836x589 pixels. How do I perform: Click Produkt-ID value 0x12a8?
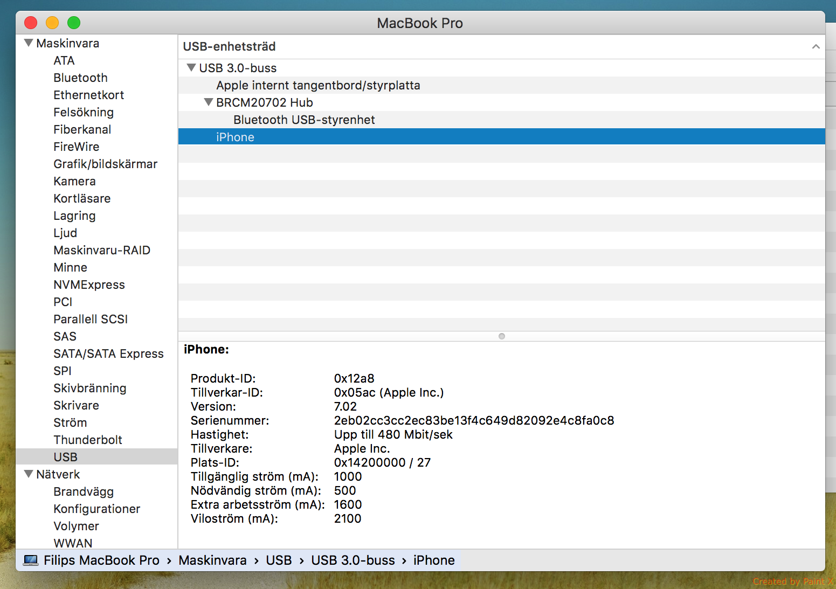[x=354, y=378]
